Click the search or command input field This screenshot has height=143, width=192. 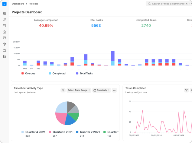(169, 4)
